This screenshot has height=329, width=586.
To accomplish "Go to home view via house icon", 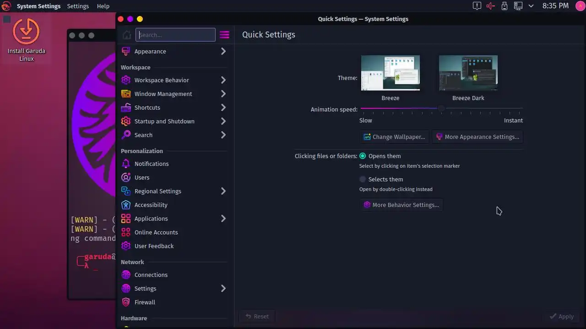I will pos(127,35).
